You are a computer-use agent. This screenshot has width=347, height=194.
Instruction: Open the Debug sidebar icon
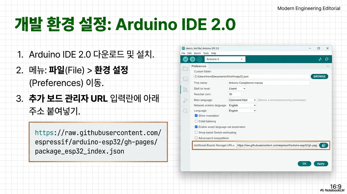(x=185, y=101)
